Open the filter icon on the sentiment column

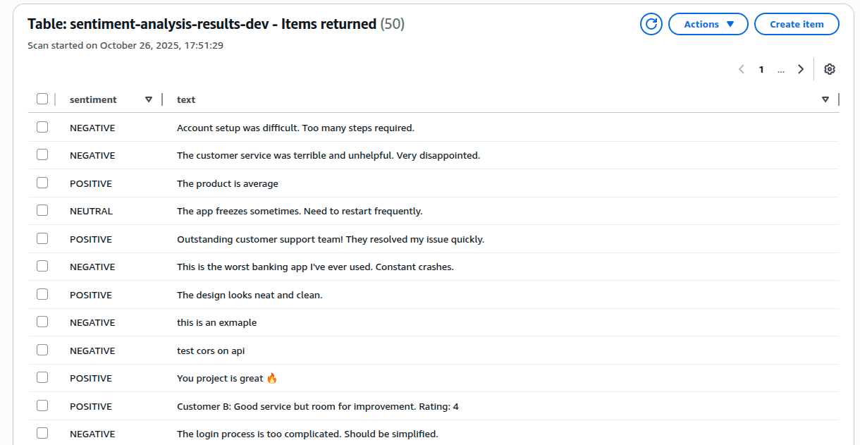coord(149,99)
